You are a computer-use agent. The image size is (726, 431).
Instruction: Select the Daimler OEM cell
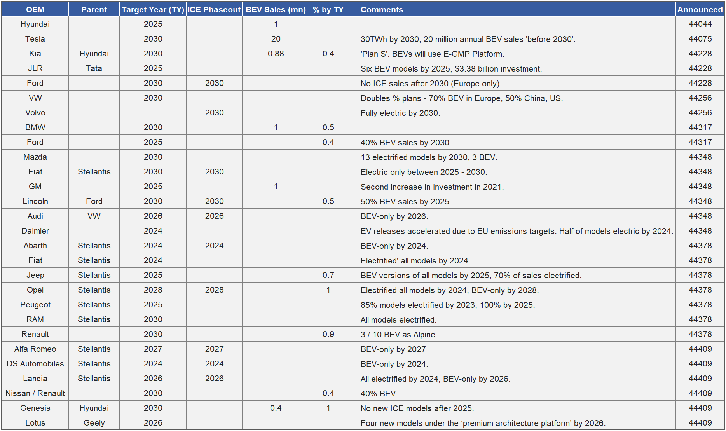(35, 231)
